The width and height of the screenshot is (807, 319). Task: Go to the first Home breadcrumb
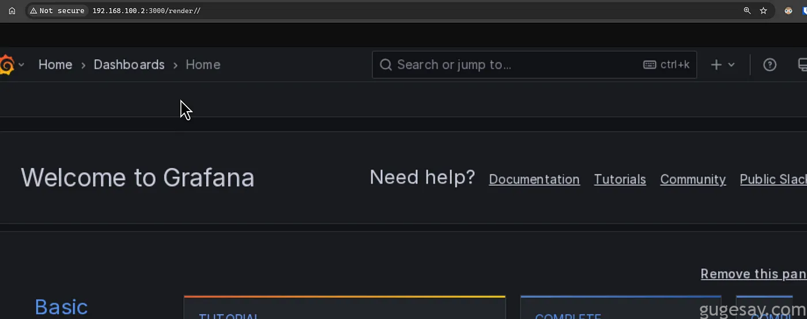coord(55,64)
